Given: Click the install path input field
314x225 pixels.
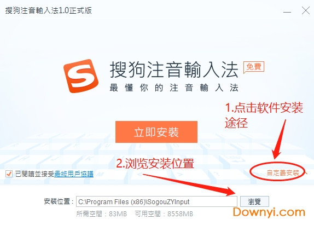Looking at the screenshot, I should point(156,201).
